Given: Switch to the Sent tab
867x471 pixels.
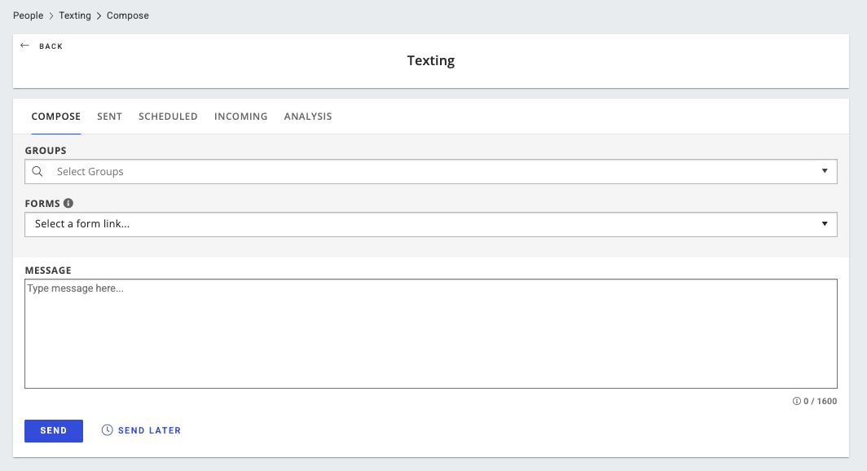Looking at the screenshot, I should coord(109,116).
